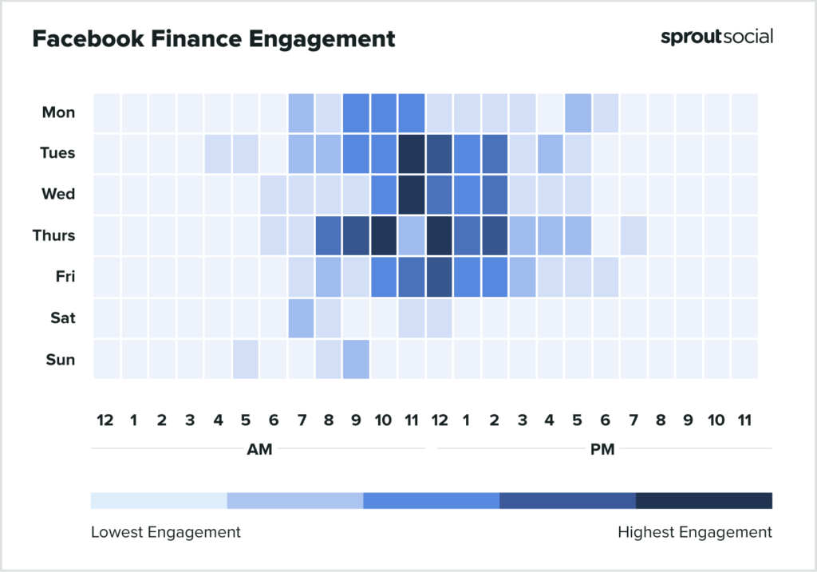Click the Tuesday 11 AM heatmap cell
The image size is (817, 572).
click(x=412, y=153)
